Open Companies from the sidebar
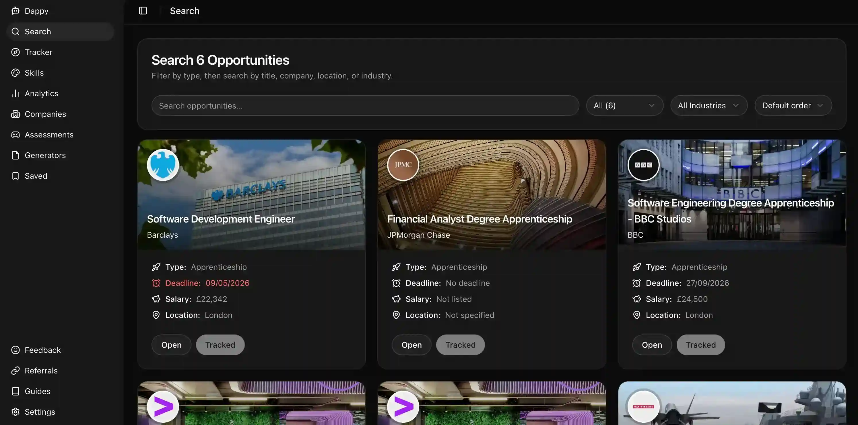Image resolution: width=858 pixels, height=425 pixels. pyautogui.click(x=60, y=114)
